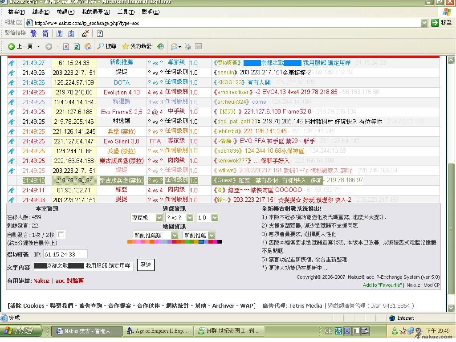Click the 發送 send button
The height and width of the screenshot is (342, 456).
click(146, 265)
